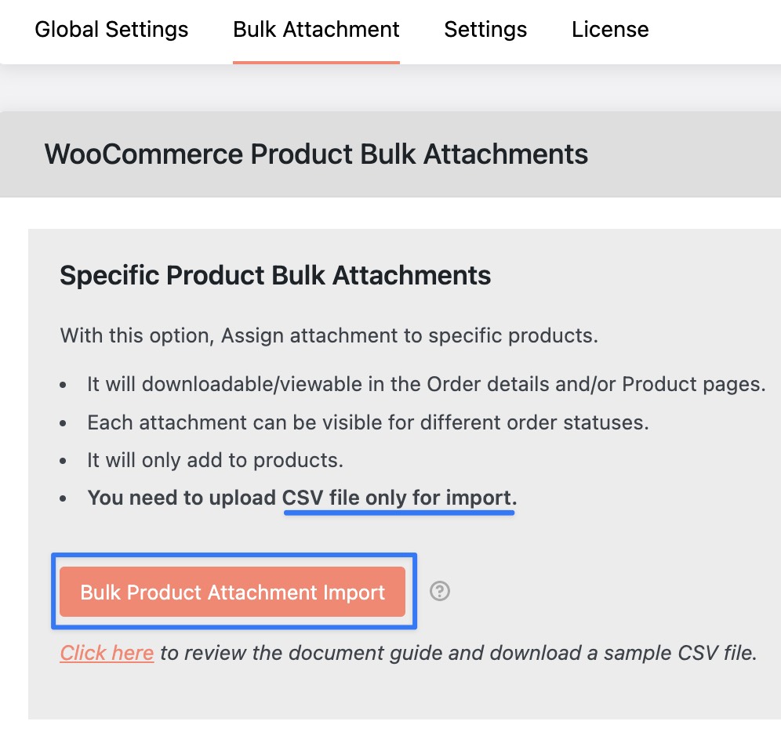Click the bullet dot before It will downloadable
Screen dimensions: 781x732
pos(63,385)
